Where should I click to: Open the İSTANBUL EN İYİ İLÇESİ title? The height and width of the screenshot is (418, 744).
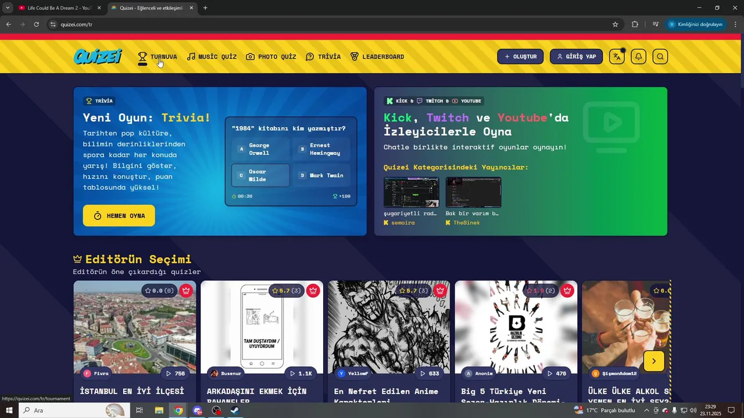click(x=132, y=391)
